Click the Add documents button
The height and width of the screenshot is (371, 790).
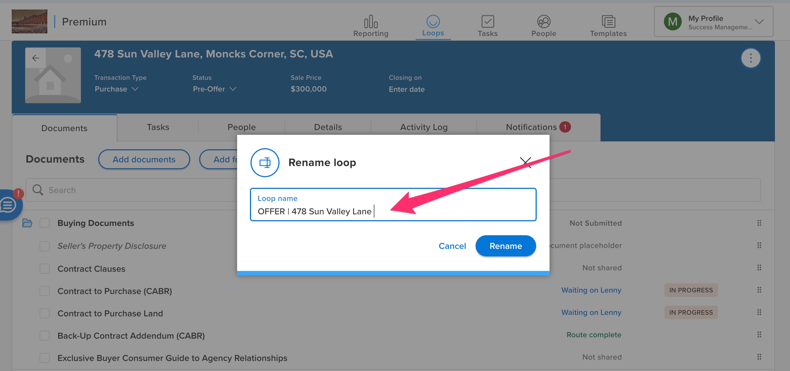144,160
